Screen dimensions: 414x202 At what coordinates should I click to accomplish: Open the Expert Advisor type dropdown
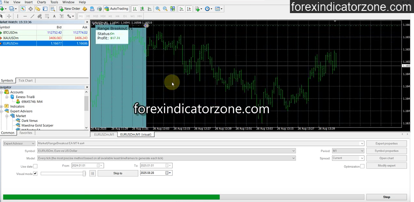click(19, 143)
